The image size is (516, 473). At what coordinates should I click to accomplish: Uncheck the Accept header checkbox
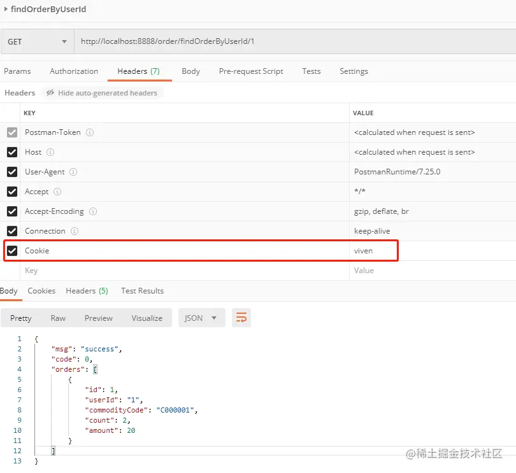pyautogui.click(x=12, y=192)
